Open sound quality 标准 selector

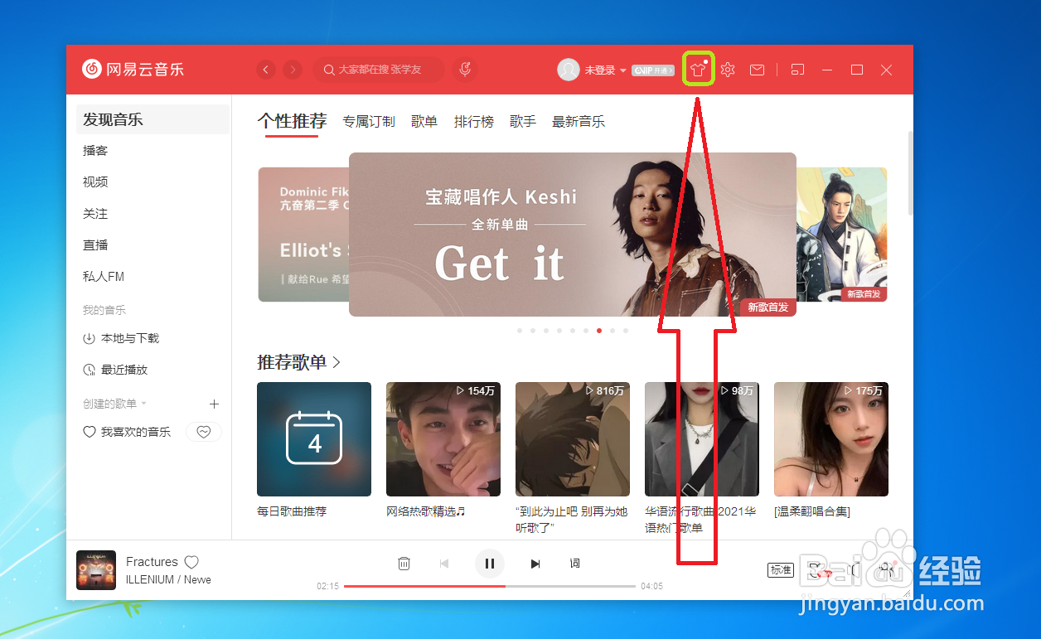(781, 569)
